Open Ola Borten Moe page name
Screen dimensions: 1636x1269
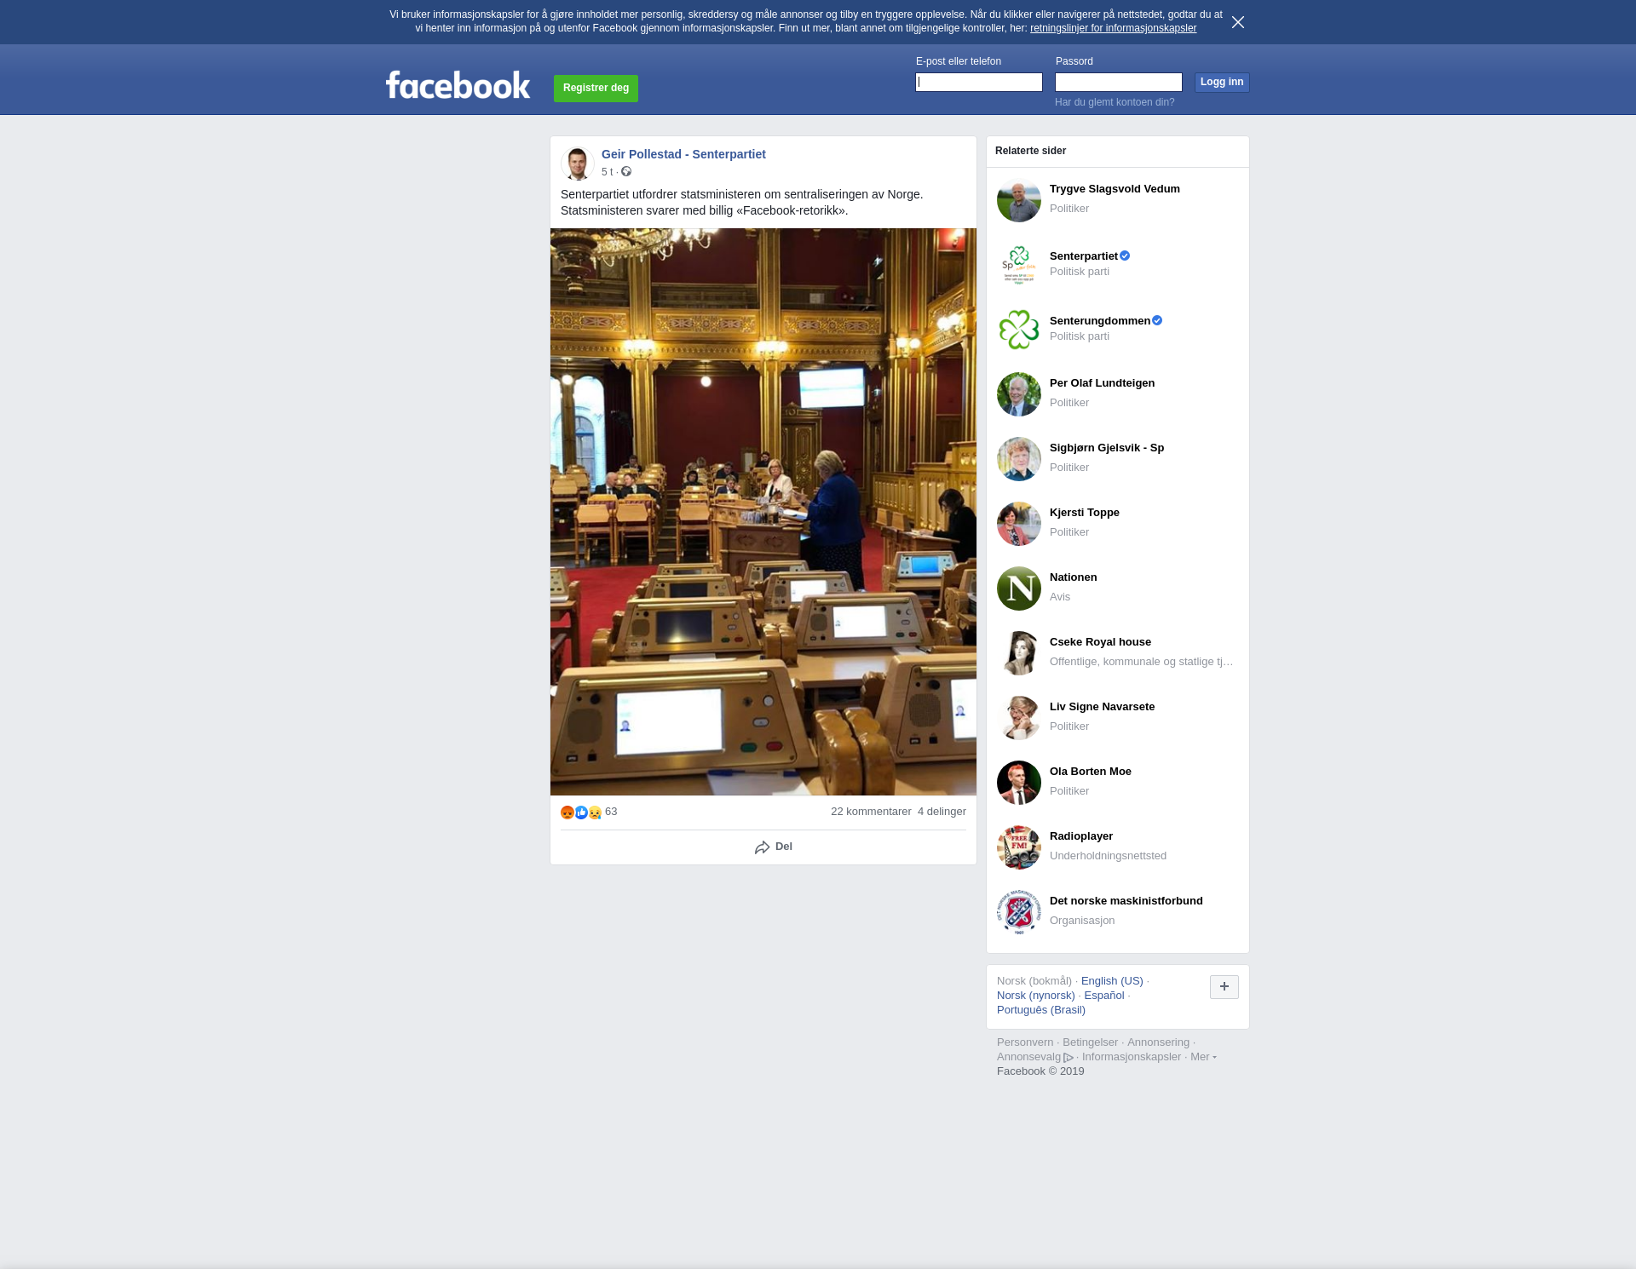coord(1091,772)
